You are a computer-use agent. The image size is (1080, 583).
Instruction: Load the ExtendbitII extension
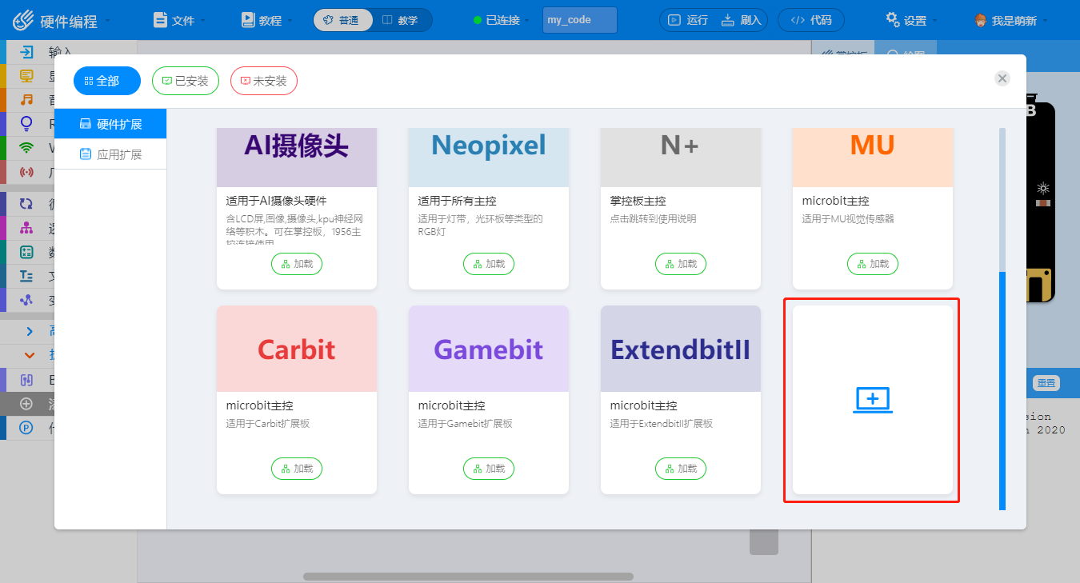tap(681, 469)
